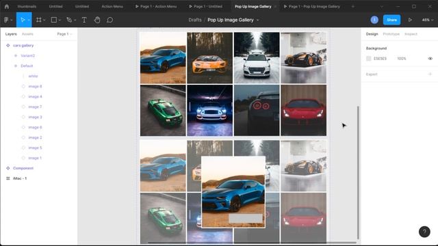Open the Prototype panel tab

391,34
